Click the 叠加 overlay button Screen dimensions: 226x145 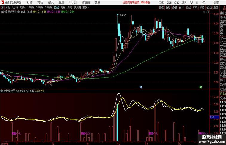(x=168, y=7)
